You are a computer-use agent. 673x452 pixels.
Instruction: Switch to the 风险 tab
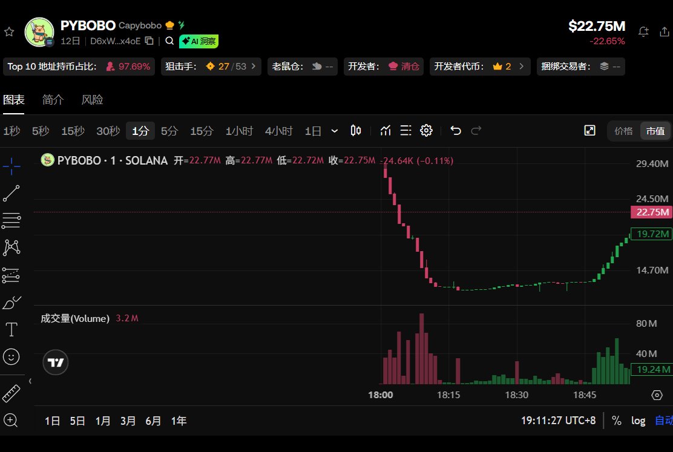(92, 100)
